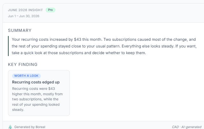204x129 pixels.
Task: Click the SUMMARY section heading
Action: 20,31
